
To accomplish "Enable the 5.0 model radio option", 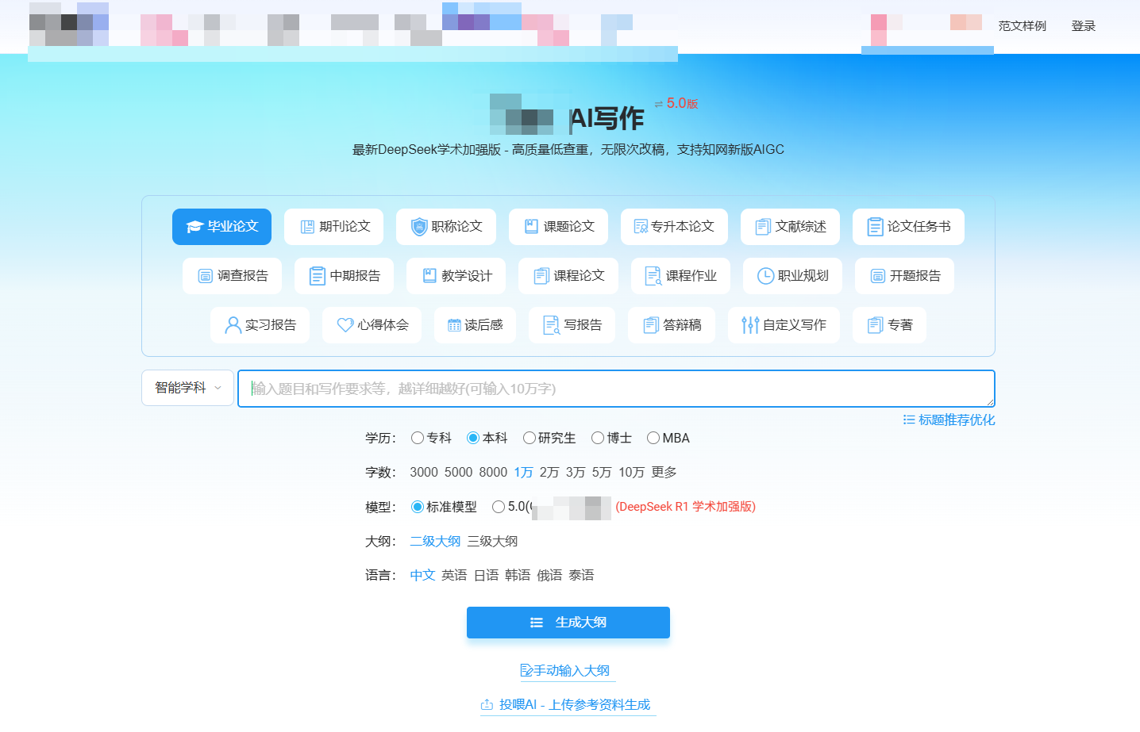I will coord(499,507).
